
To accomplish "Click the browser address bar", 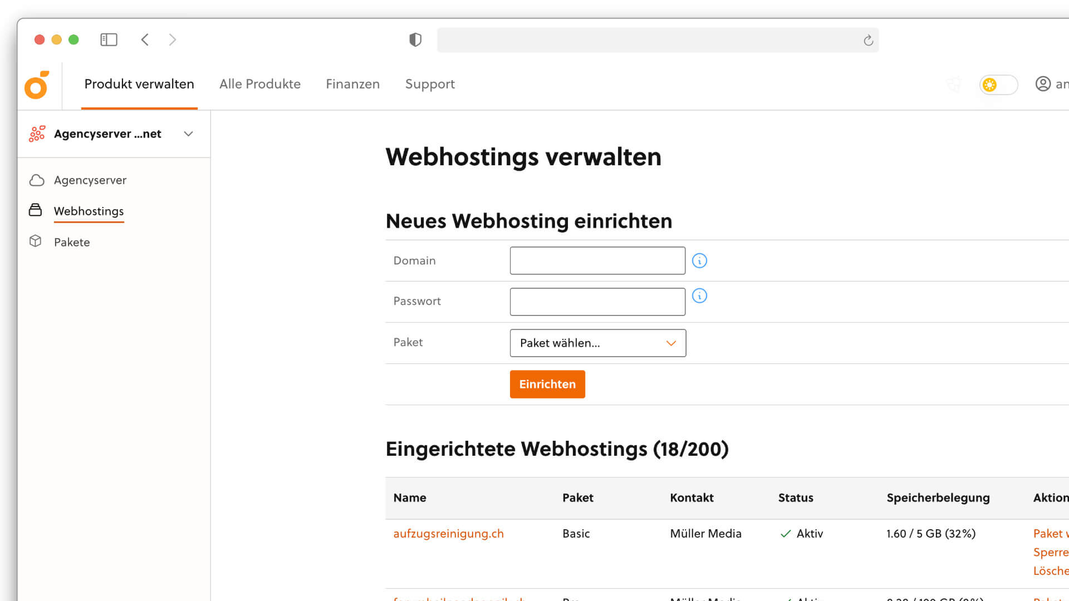I will tap(658, 40).
